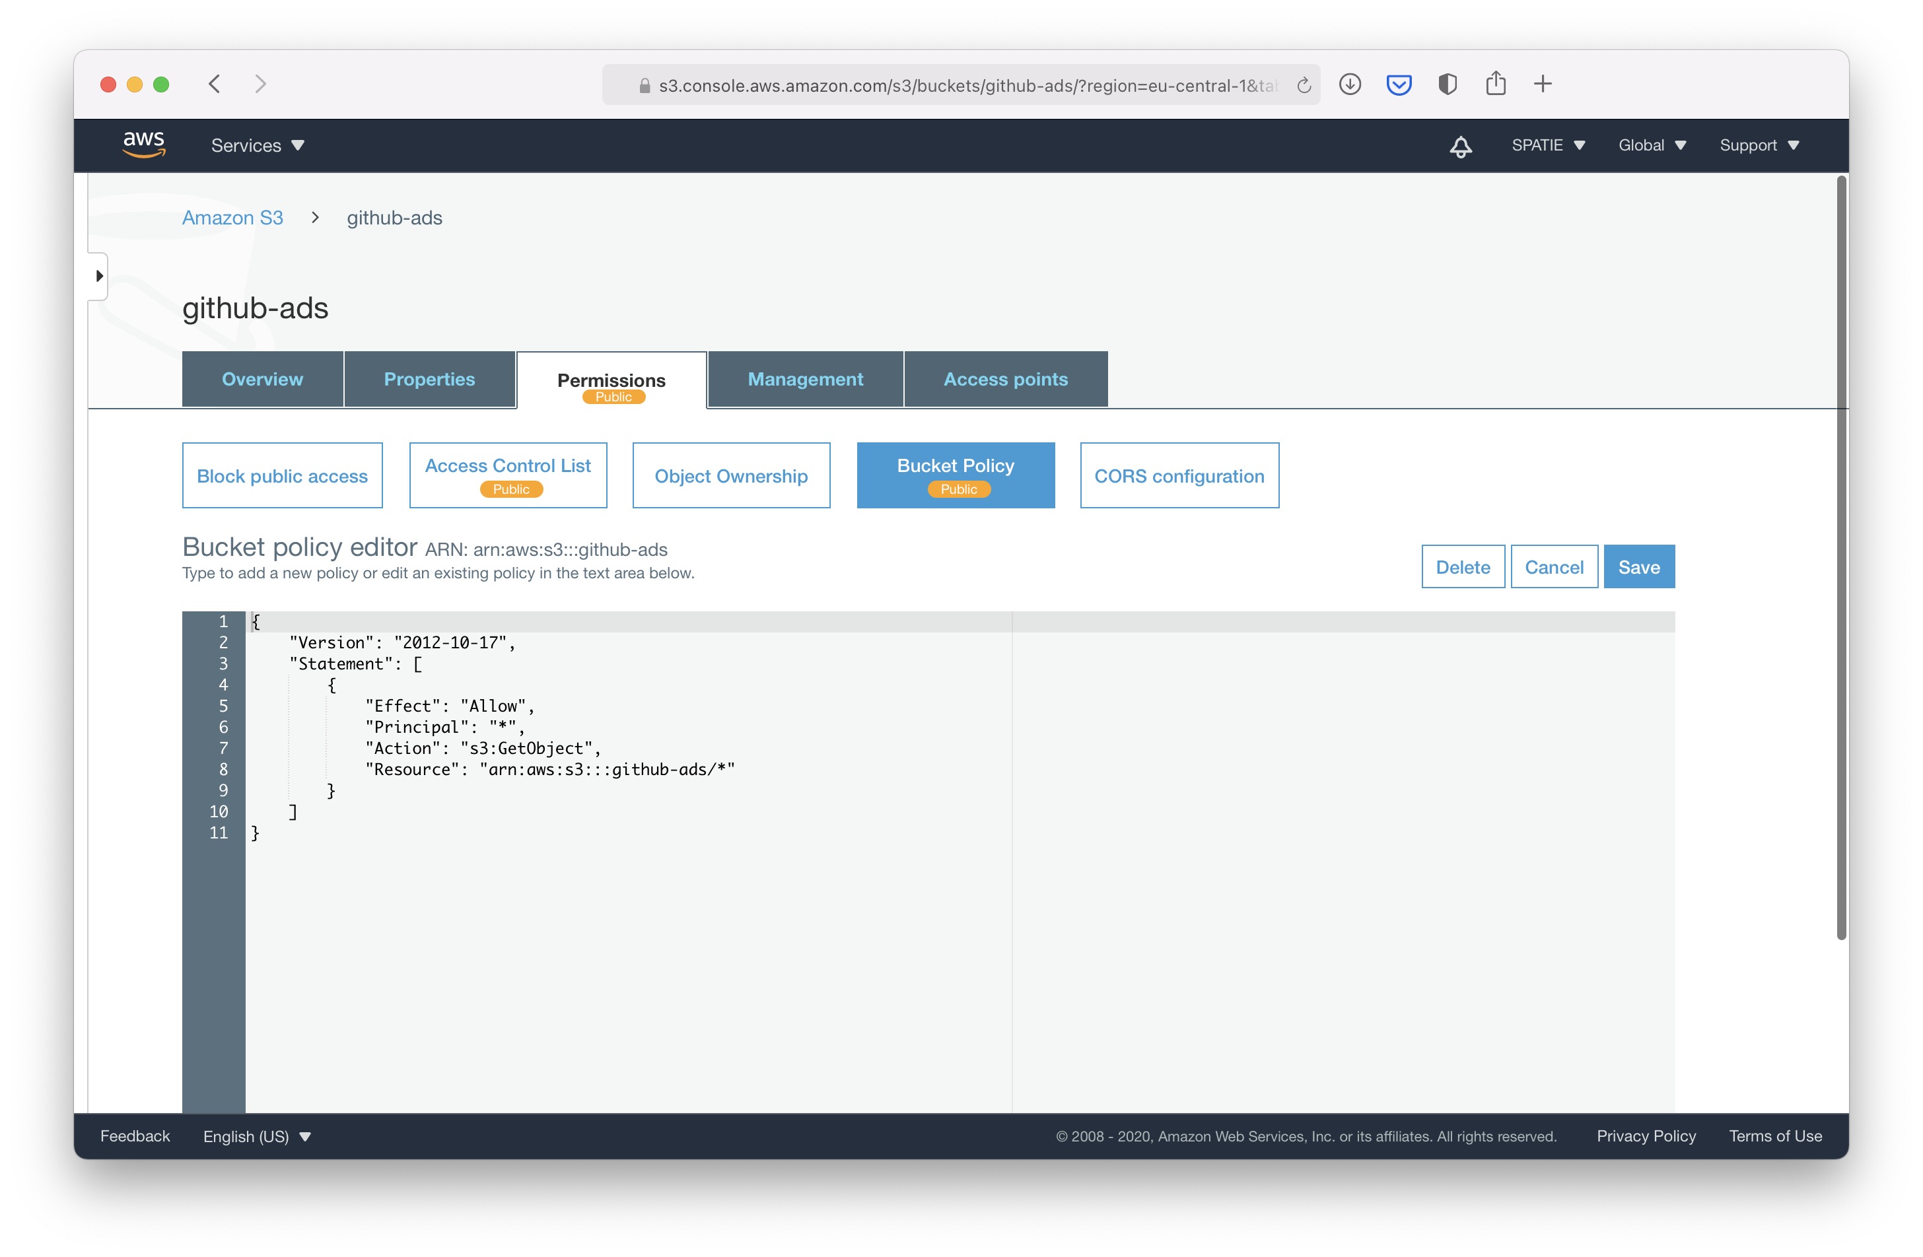Viewport: 1923px width, 1257px height.
Task: Open a new tab with plus icon
Action: [1543, 84]
